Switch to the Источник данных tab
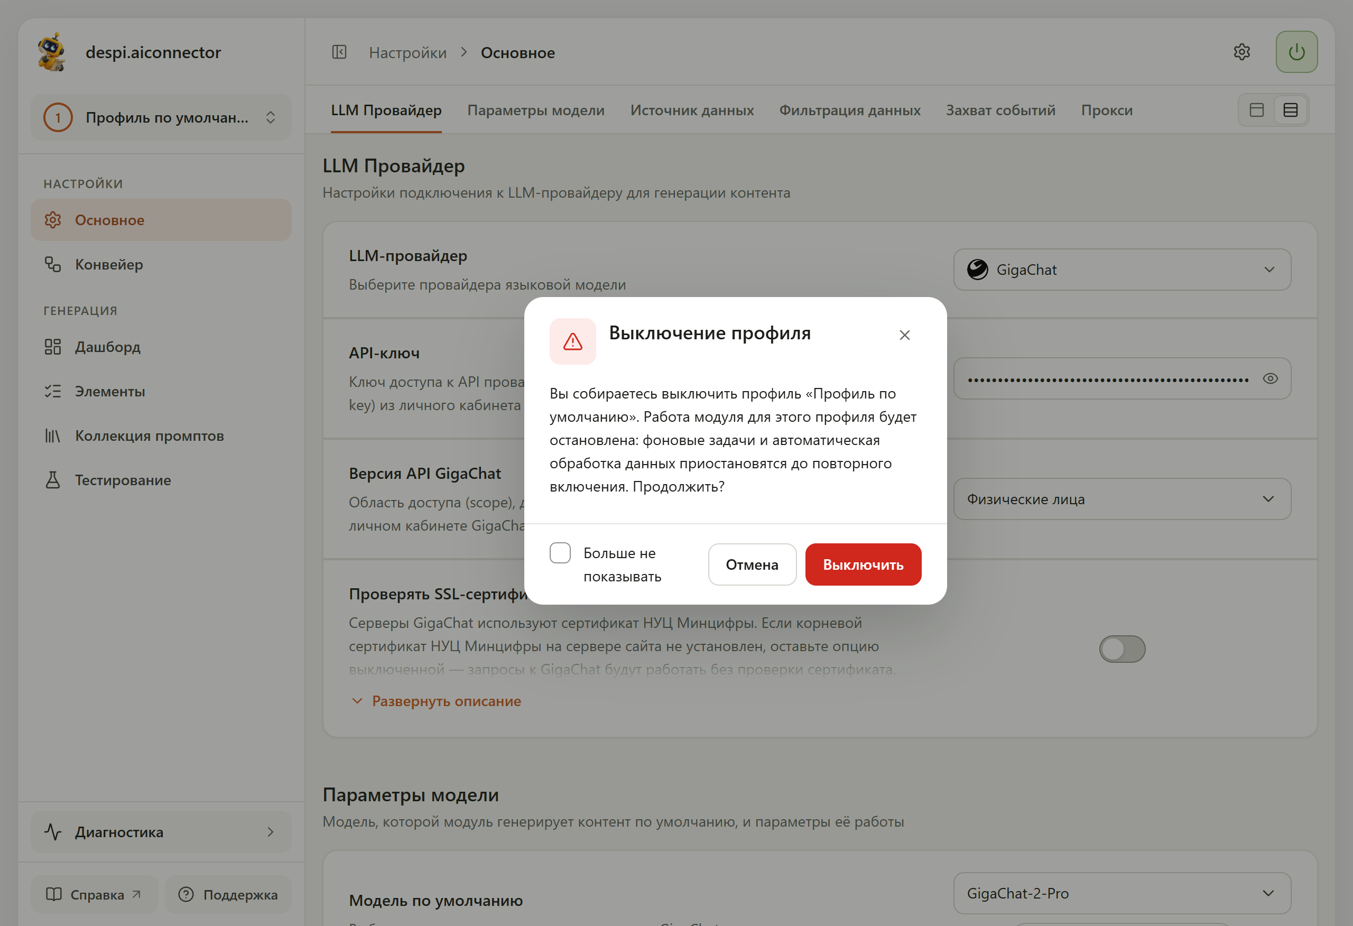 pyautogui.click(x=692, y=110)
